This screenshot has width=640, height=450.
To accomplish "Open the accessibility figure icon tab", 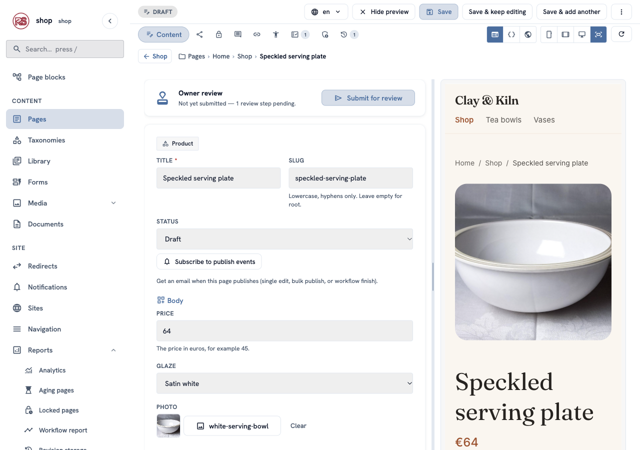I will click(275, 34).
